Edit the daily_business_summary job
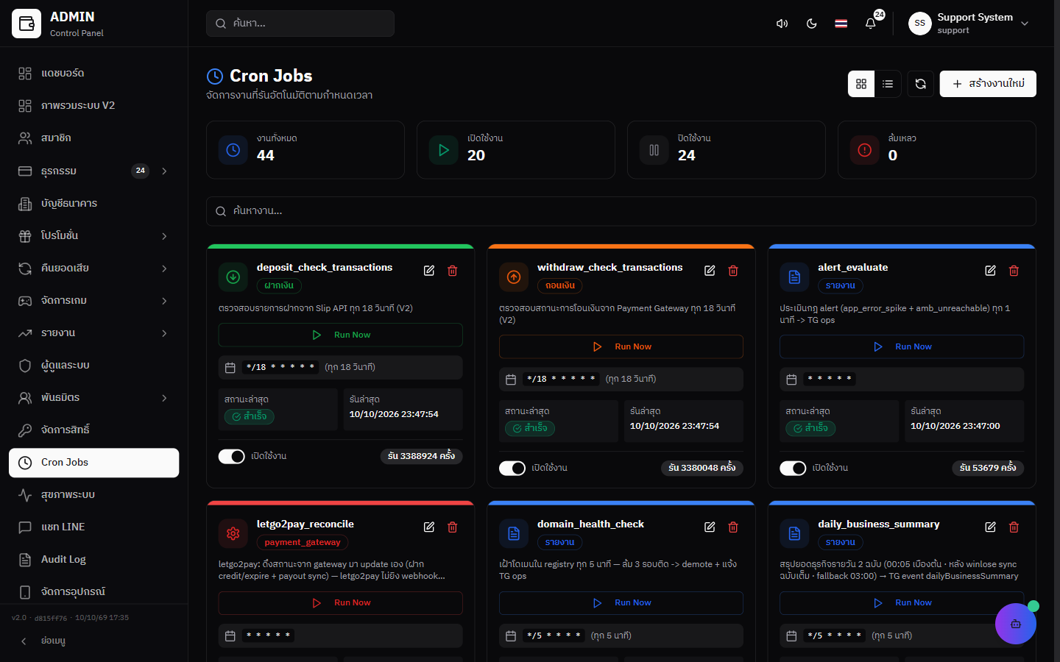 [990, 527]
